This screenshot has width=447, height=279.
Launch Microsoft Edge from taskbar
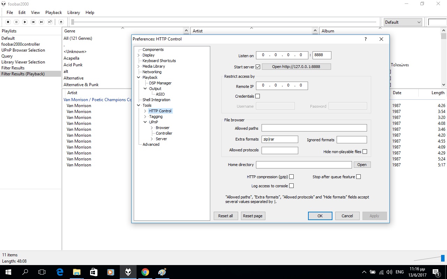click(60, 272)
